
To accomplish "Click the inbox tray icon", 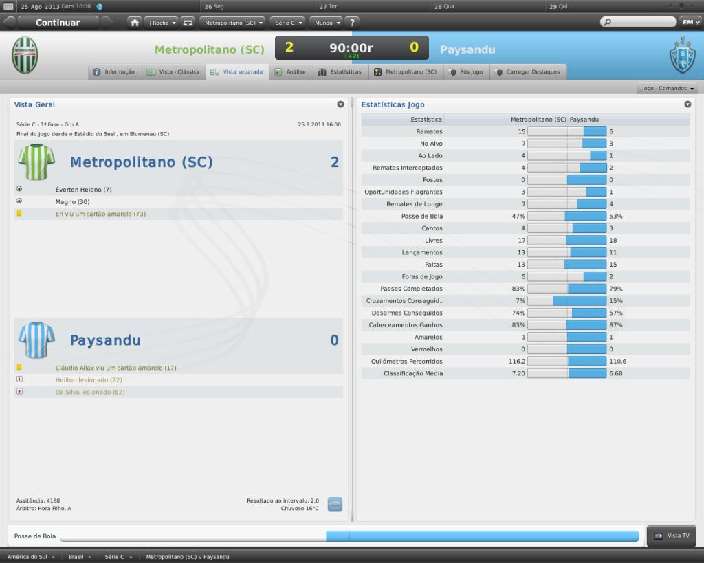I will pyautogui.click(x=188, y=23).
